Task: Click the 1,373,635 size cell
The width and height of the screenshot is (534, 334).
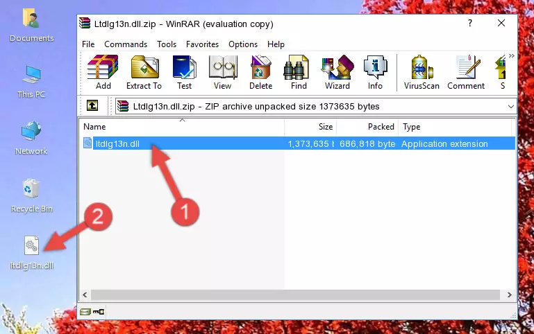Action: pos(310,143)
